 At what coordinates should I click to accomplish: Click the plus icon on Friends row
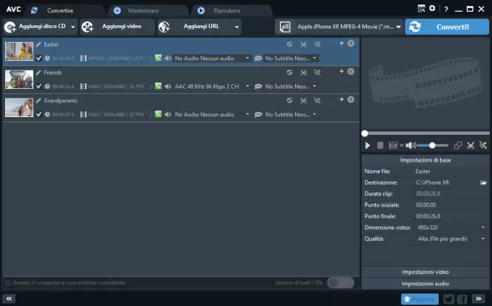[x=342, y=72]
